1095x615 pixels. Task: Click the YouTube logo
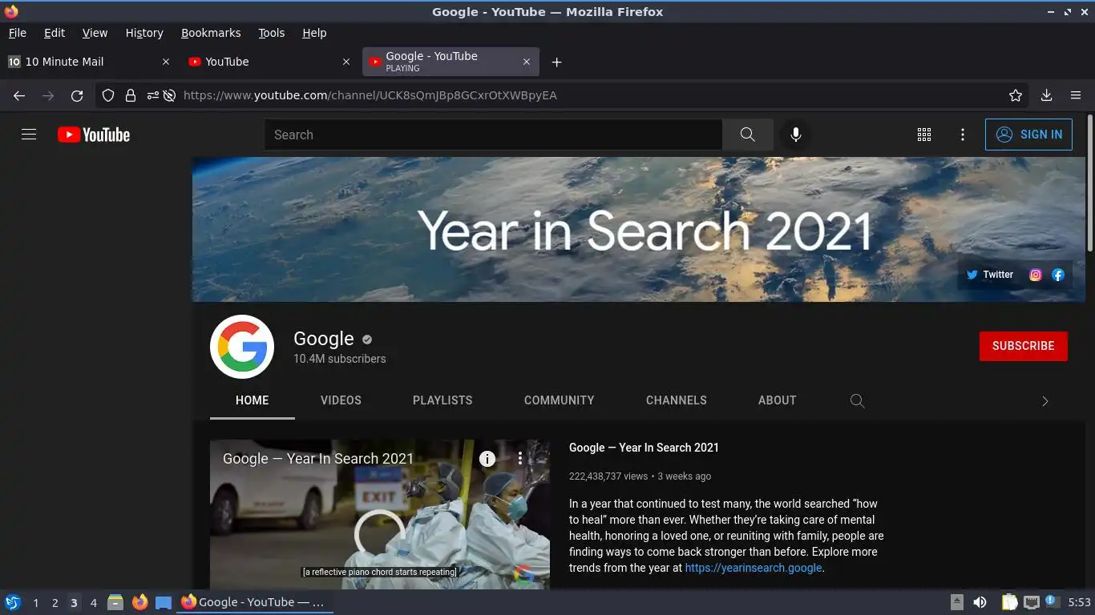coord(94,135)
